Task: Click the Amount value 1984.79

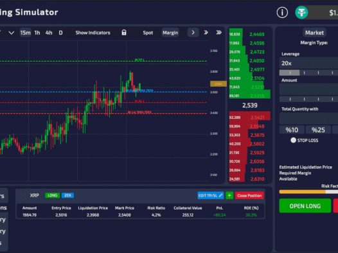Action: [x=30, y=215]
